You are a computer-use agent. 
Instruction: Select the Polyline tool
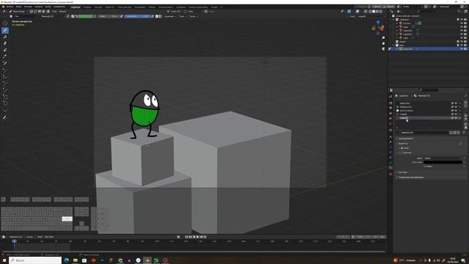tap(5, 77)
